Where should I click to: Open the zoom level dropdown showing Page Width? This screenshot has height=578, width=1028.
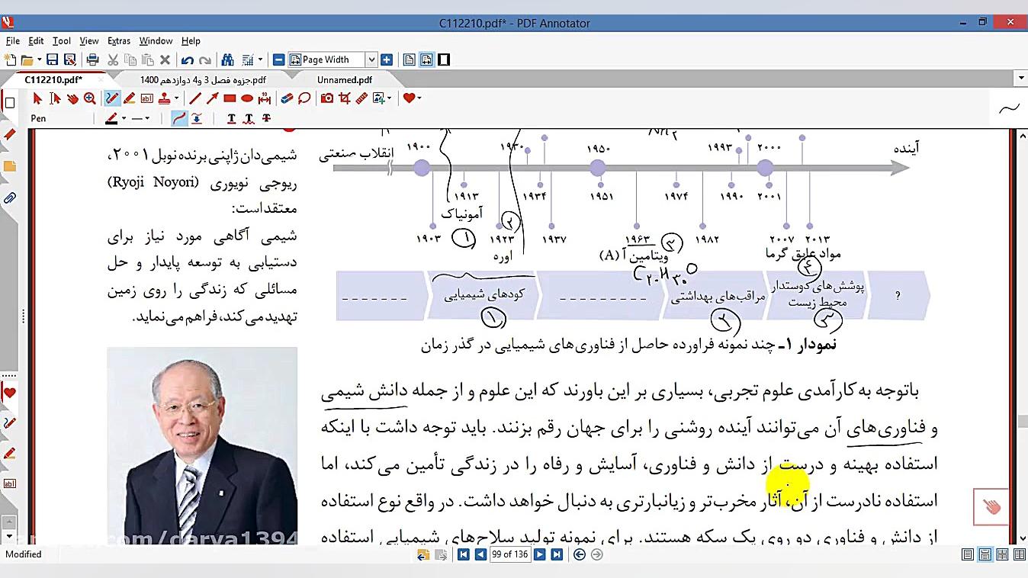[x=371, y=59]
